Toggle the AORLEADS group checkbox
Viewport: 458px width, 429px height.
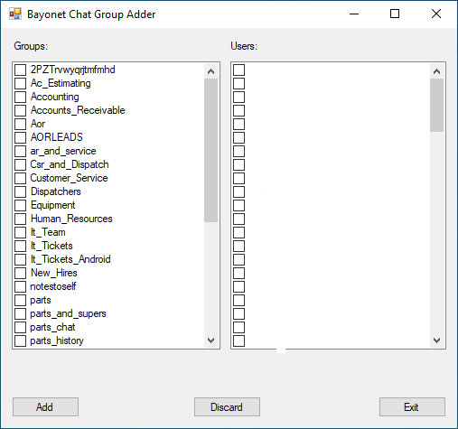coord(20,137)
